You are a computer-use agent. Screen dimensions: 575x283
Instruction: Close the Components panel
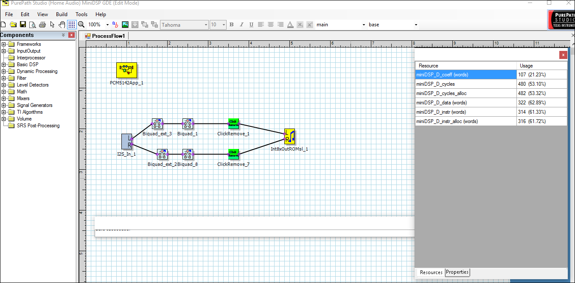pyautogui.click(x=71, y=35)
